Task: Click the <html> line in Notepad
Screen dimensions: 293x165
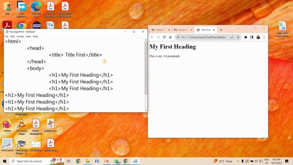Action: coord(13,41)
